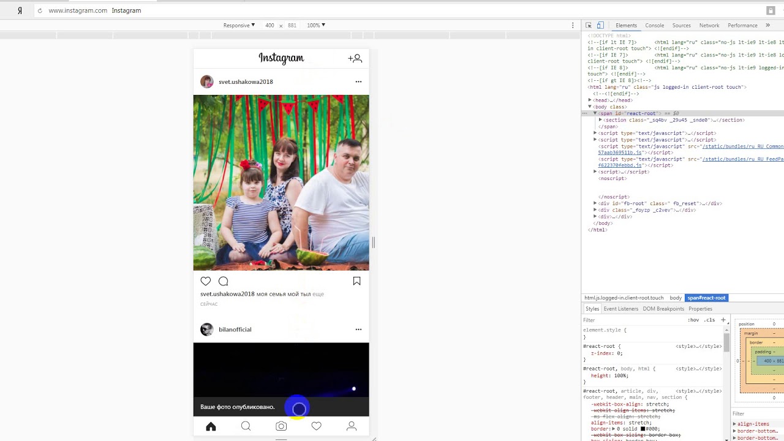
Task: Open DOM Breakpoints pane
Action: tap(662, 309)
